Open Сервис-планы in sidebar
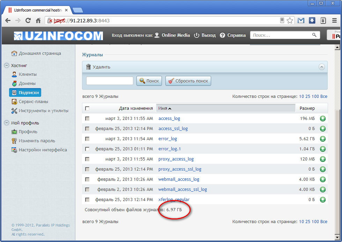Screen dimensions: 342x242 [x=30, y=102]
